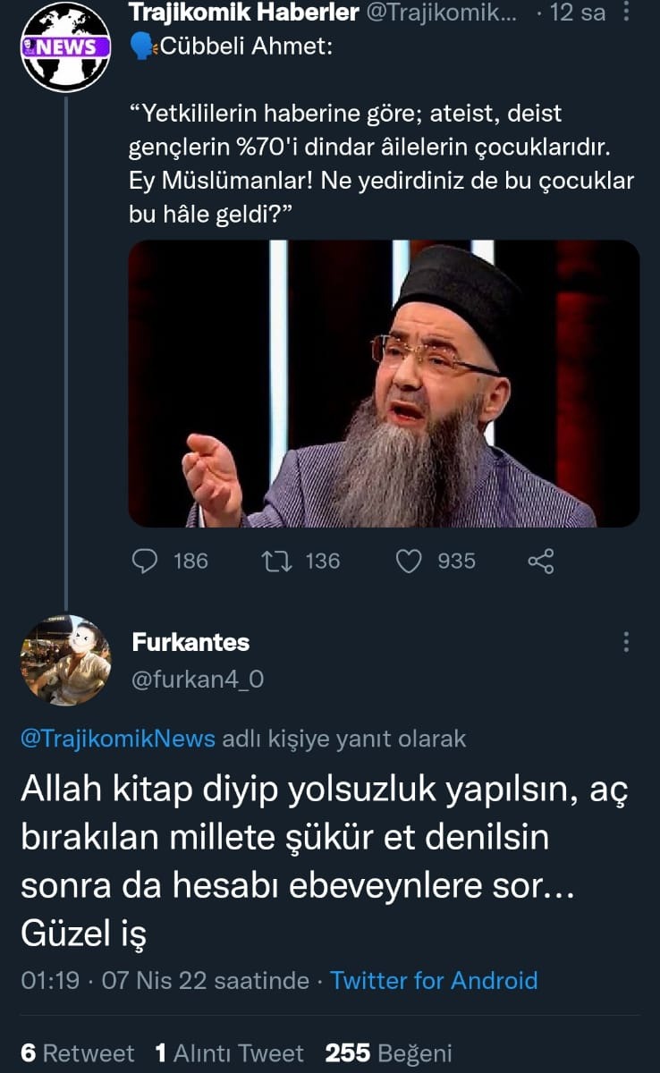Click the reply speech bubble icon

tap(145, 561)
